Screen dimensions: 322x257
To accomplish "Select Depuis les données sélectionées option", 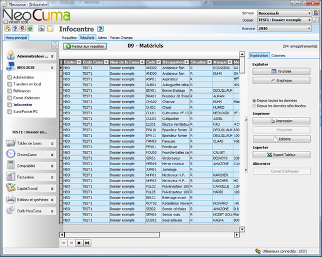I will coord(254,106).
